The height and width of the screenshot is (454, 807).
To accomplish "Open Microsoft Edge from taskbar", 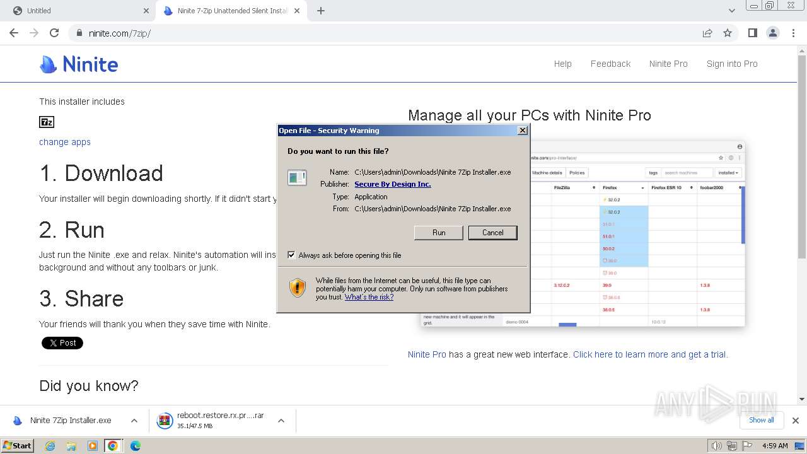I will pyautogui.click(x=135, y=446).
